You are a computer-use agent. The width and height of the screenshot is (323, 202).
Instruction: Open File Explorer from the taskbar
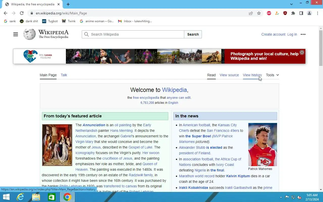pyautogui.click(x=36, y=197)
